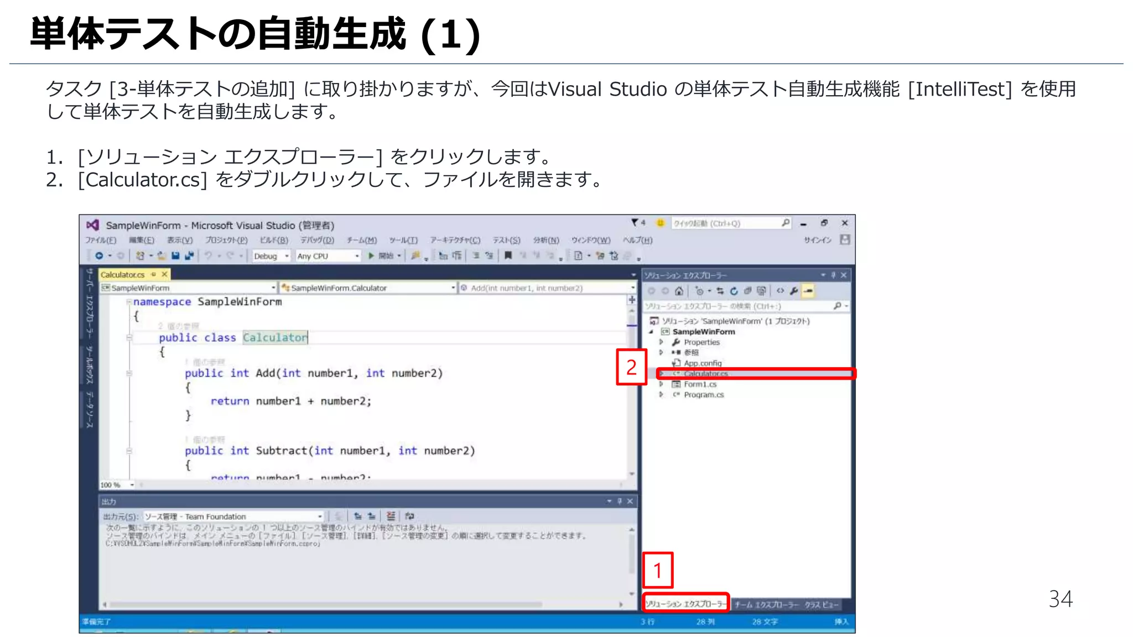Toggle auto-hide pin on Output (出力) panel
This screenshot has height=637, width=1133.
[x=620, y=501]
